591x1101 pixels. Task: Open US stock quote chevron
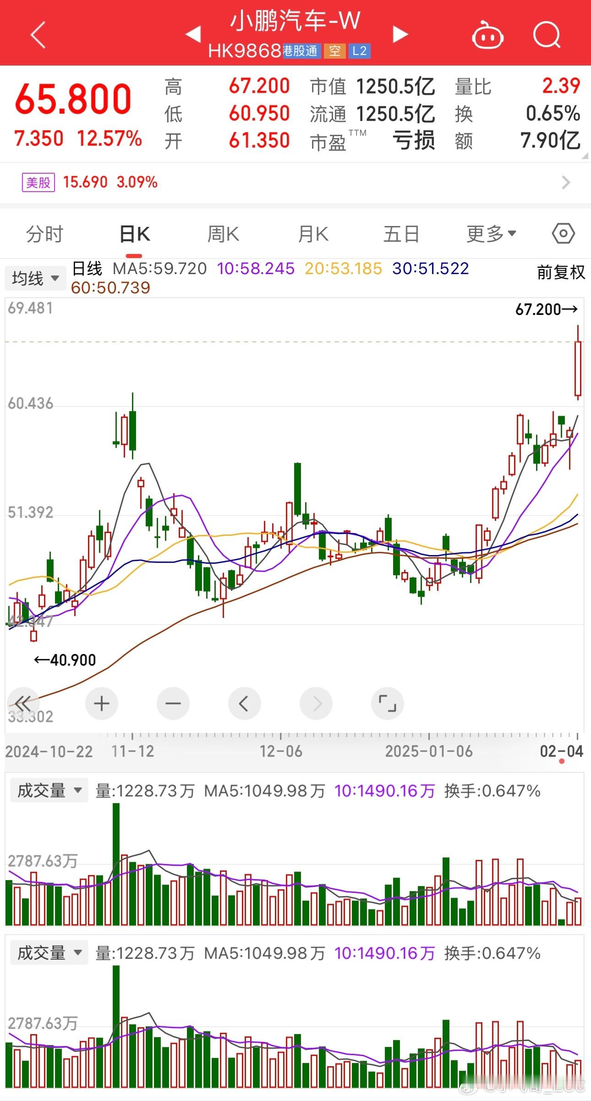(x=566, y=182)
